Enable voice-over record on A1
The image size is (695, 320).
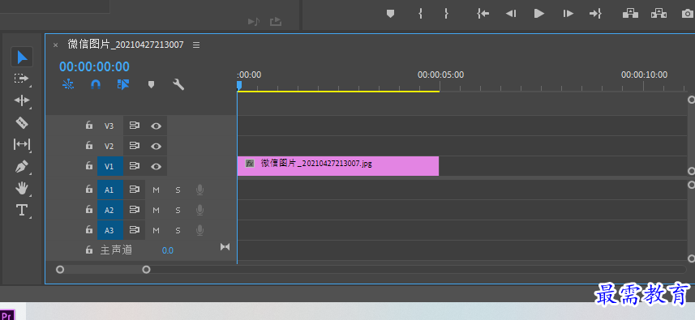click(x=199, y=190)
